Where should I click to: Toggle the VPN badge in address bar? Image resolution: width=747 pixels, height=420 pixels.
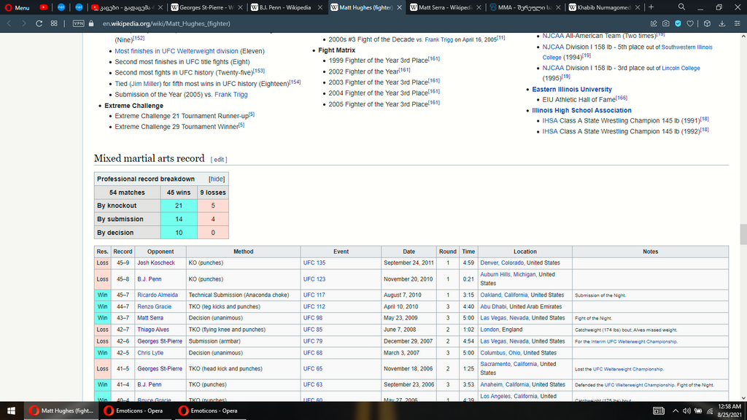[x=78, y=23]
